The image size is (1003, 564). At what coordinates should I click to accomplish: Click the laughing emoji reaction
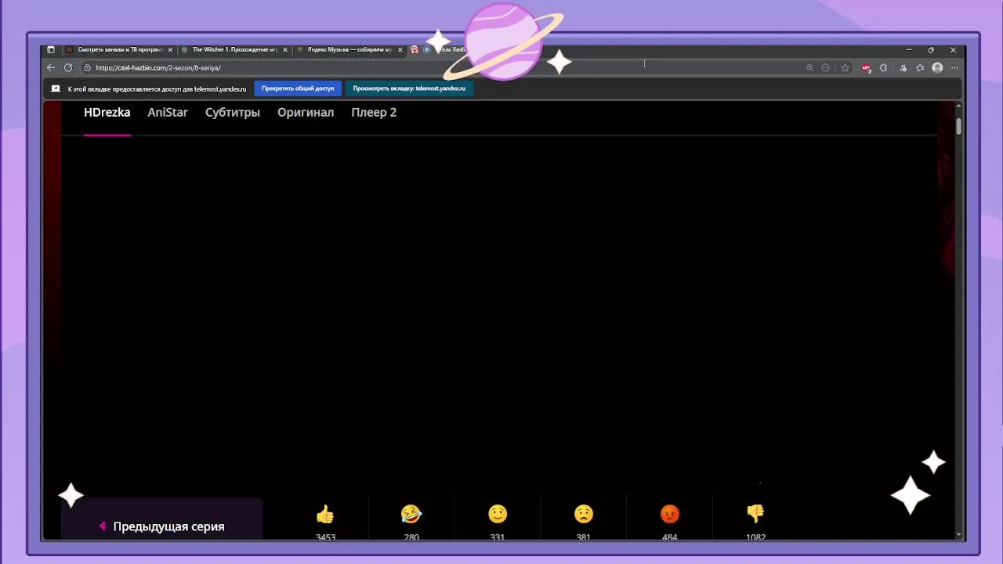pos(411,515)
